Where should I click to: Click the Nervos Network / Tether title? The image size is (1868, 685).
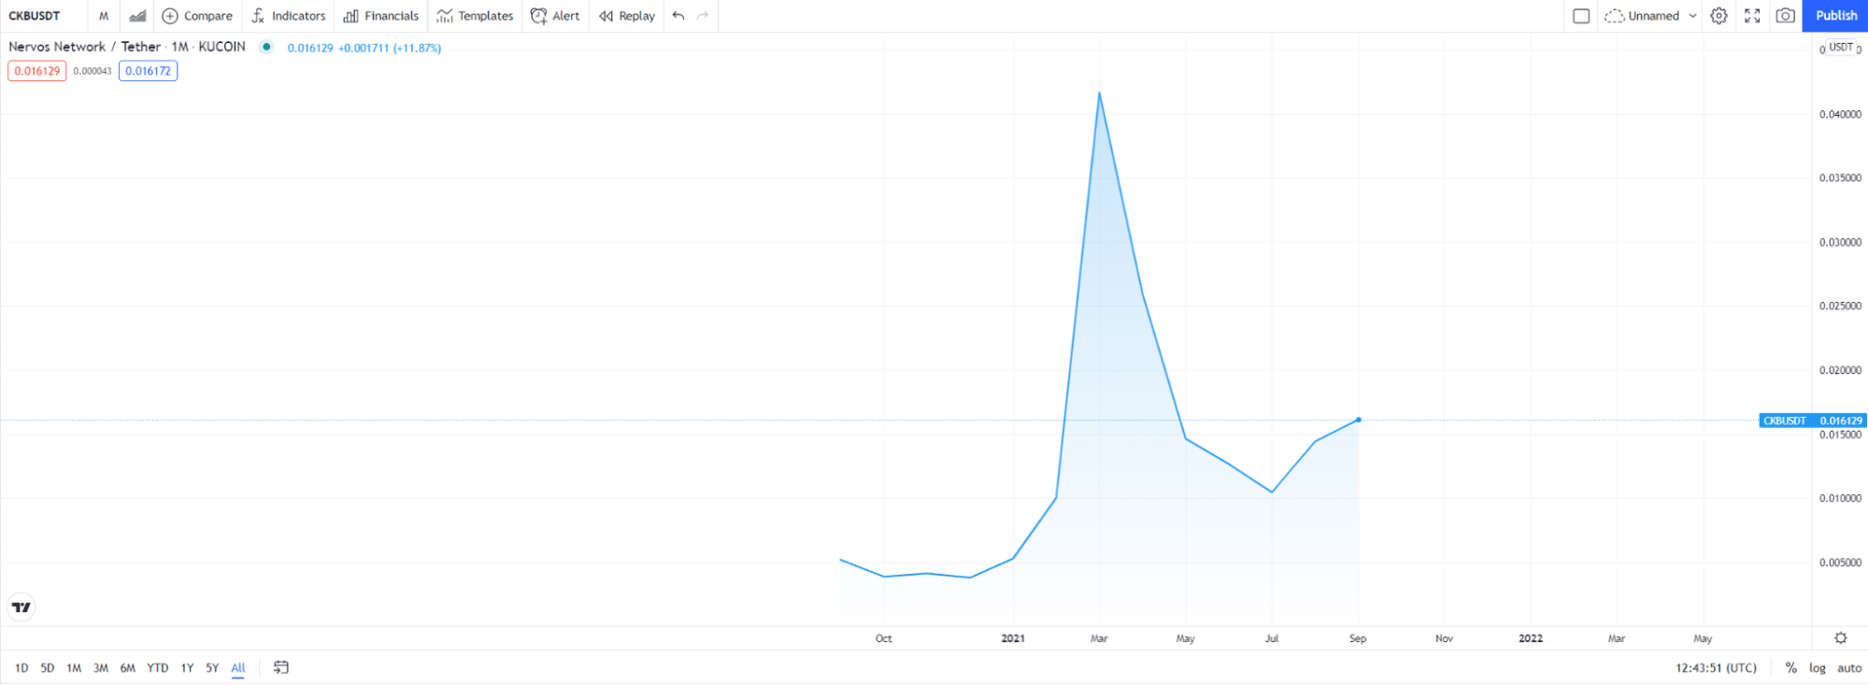click(84, 47)
